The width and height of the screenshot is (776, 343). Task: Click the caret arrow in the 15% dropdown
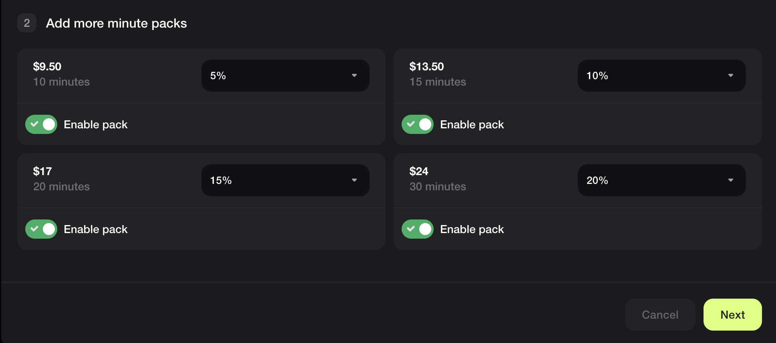[x=354, y=180]
